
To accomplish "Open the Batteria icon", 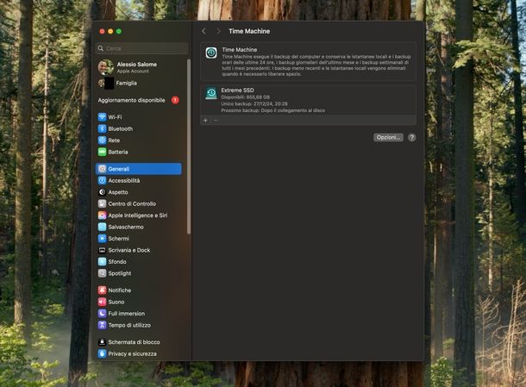I will [102, 152].
